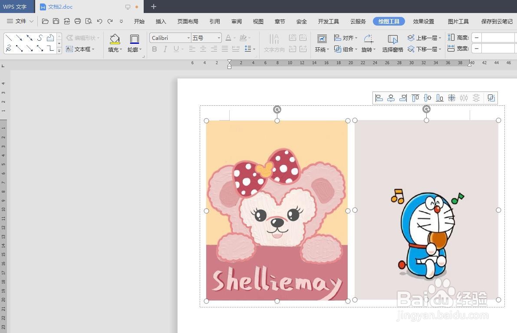Switch to 图片工具 tab
This screenshot has width=517, height=333.
458,21
